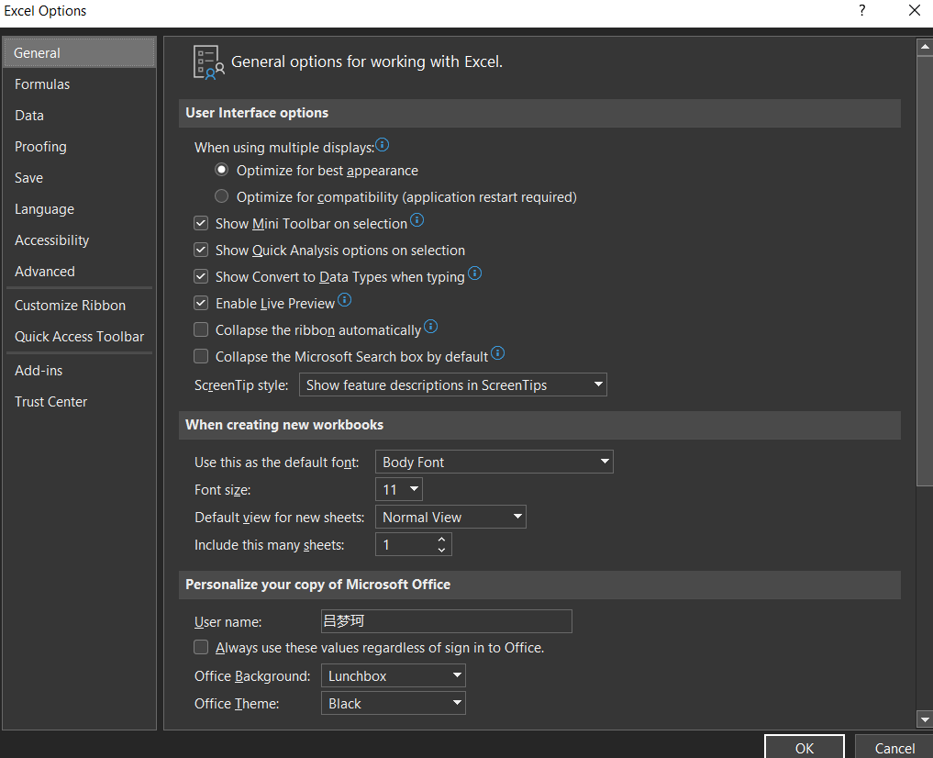This screenshot has height=758, width=933.
Task: Select the General category
Action: [x=79, y=52]
